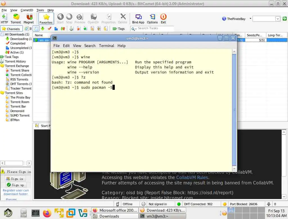This screenshot has width=288, height=219.
Task: Click the Bind App toolbar icon
Action: point(138,19)
